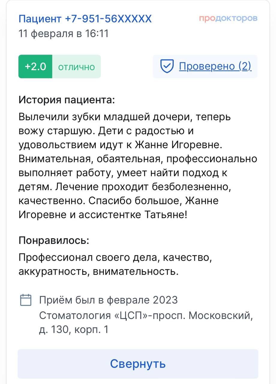Click the 'История пациента:' heading
The width and height of the screenshot is (276, 384).
point(67,100)
